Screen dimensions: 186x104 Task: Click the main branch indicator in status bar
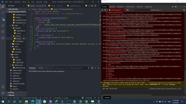5,98
